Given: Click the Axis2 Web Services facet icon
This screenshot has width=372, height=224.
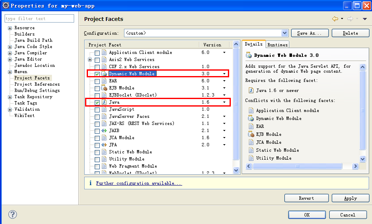Looking at the screenshot, I should (x=104, y=59).
